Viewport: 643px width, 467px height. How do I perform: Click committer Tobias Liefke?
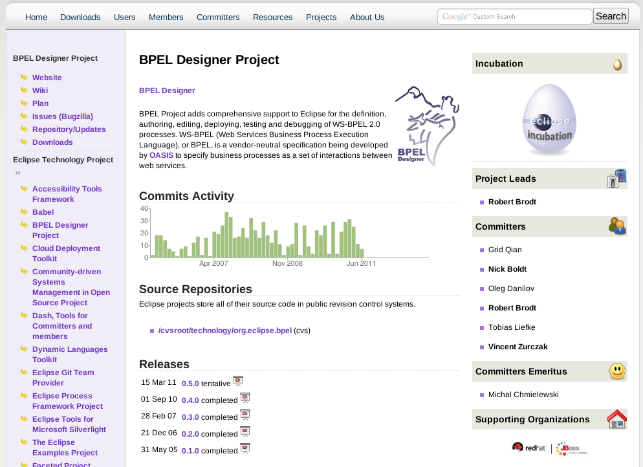(x=512, y=327)
